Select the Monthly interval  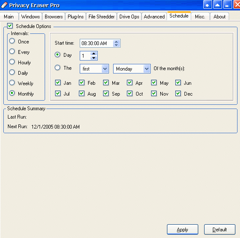point(12,93)
